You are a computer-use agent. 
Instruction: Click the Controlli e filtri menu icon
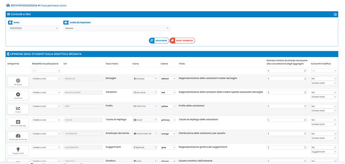8,14
